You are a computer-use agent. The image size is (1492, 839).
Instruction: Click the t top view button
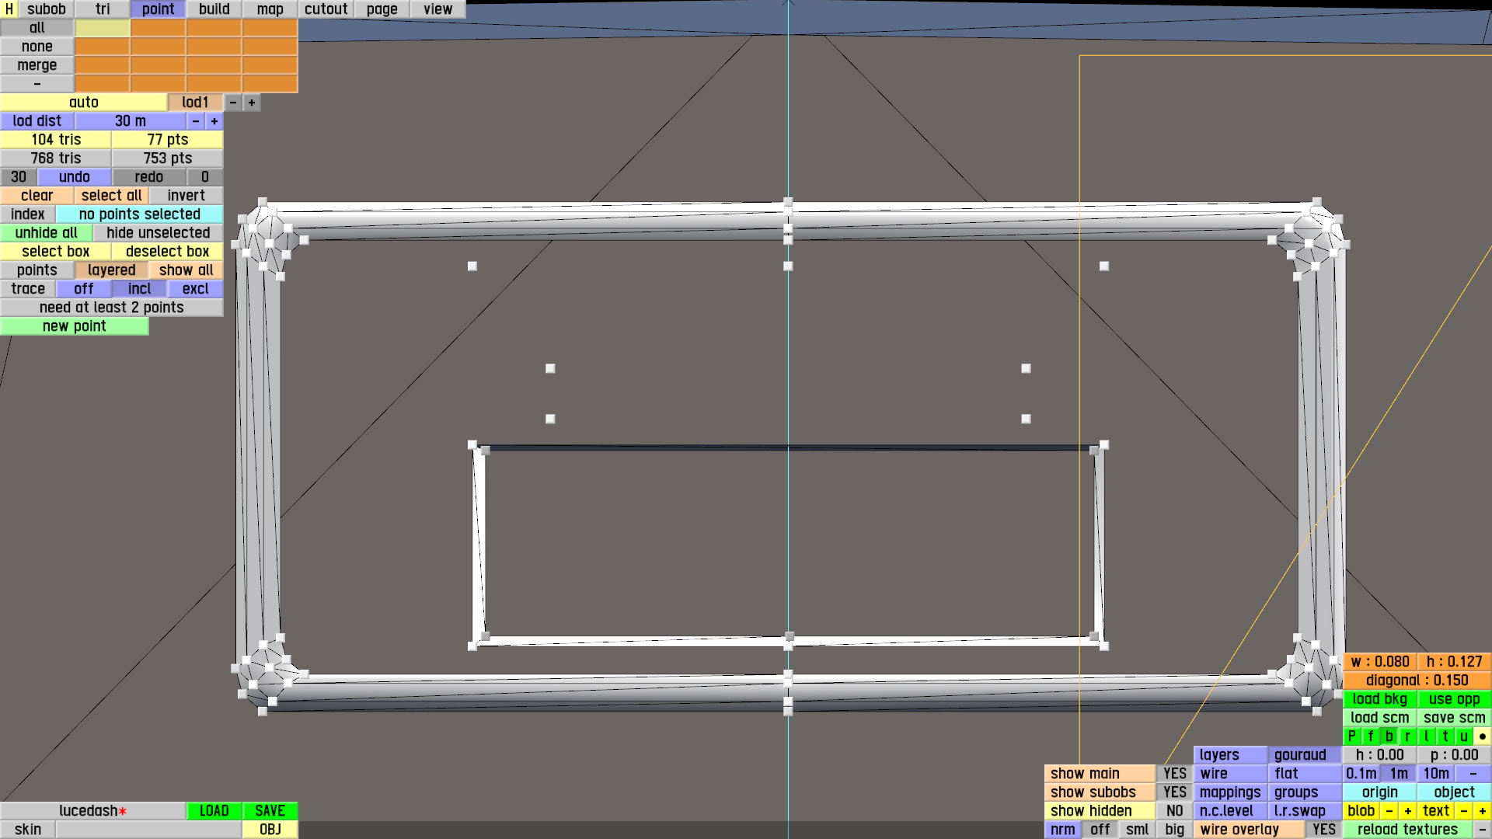(1445, 736)
